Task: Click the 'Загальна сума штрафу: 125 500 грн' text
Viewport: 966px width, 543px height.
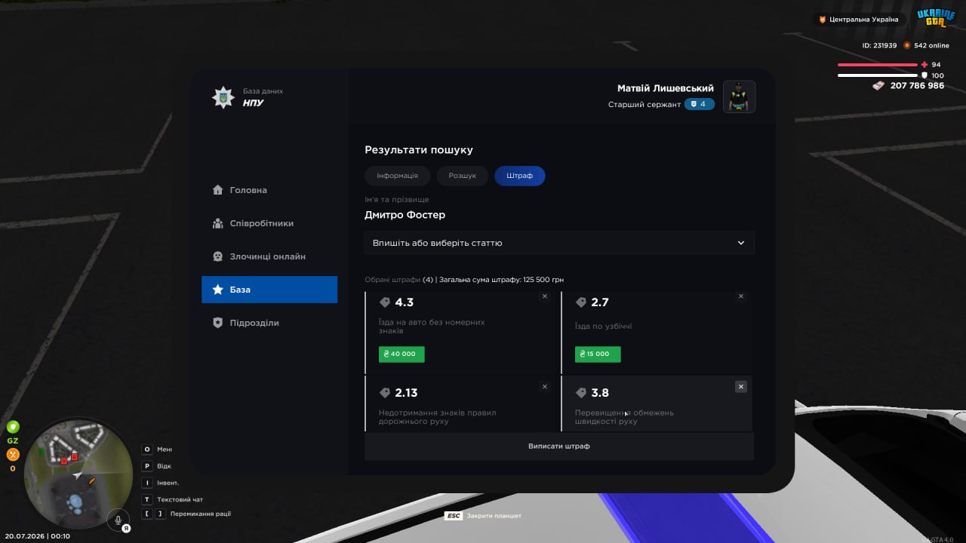Action: pyautogui.click(x=502, y=280)
